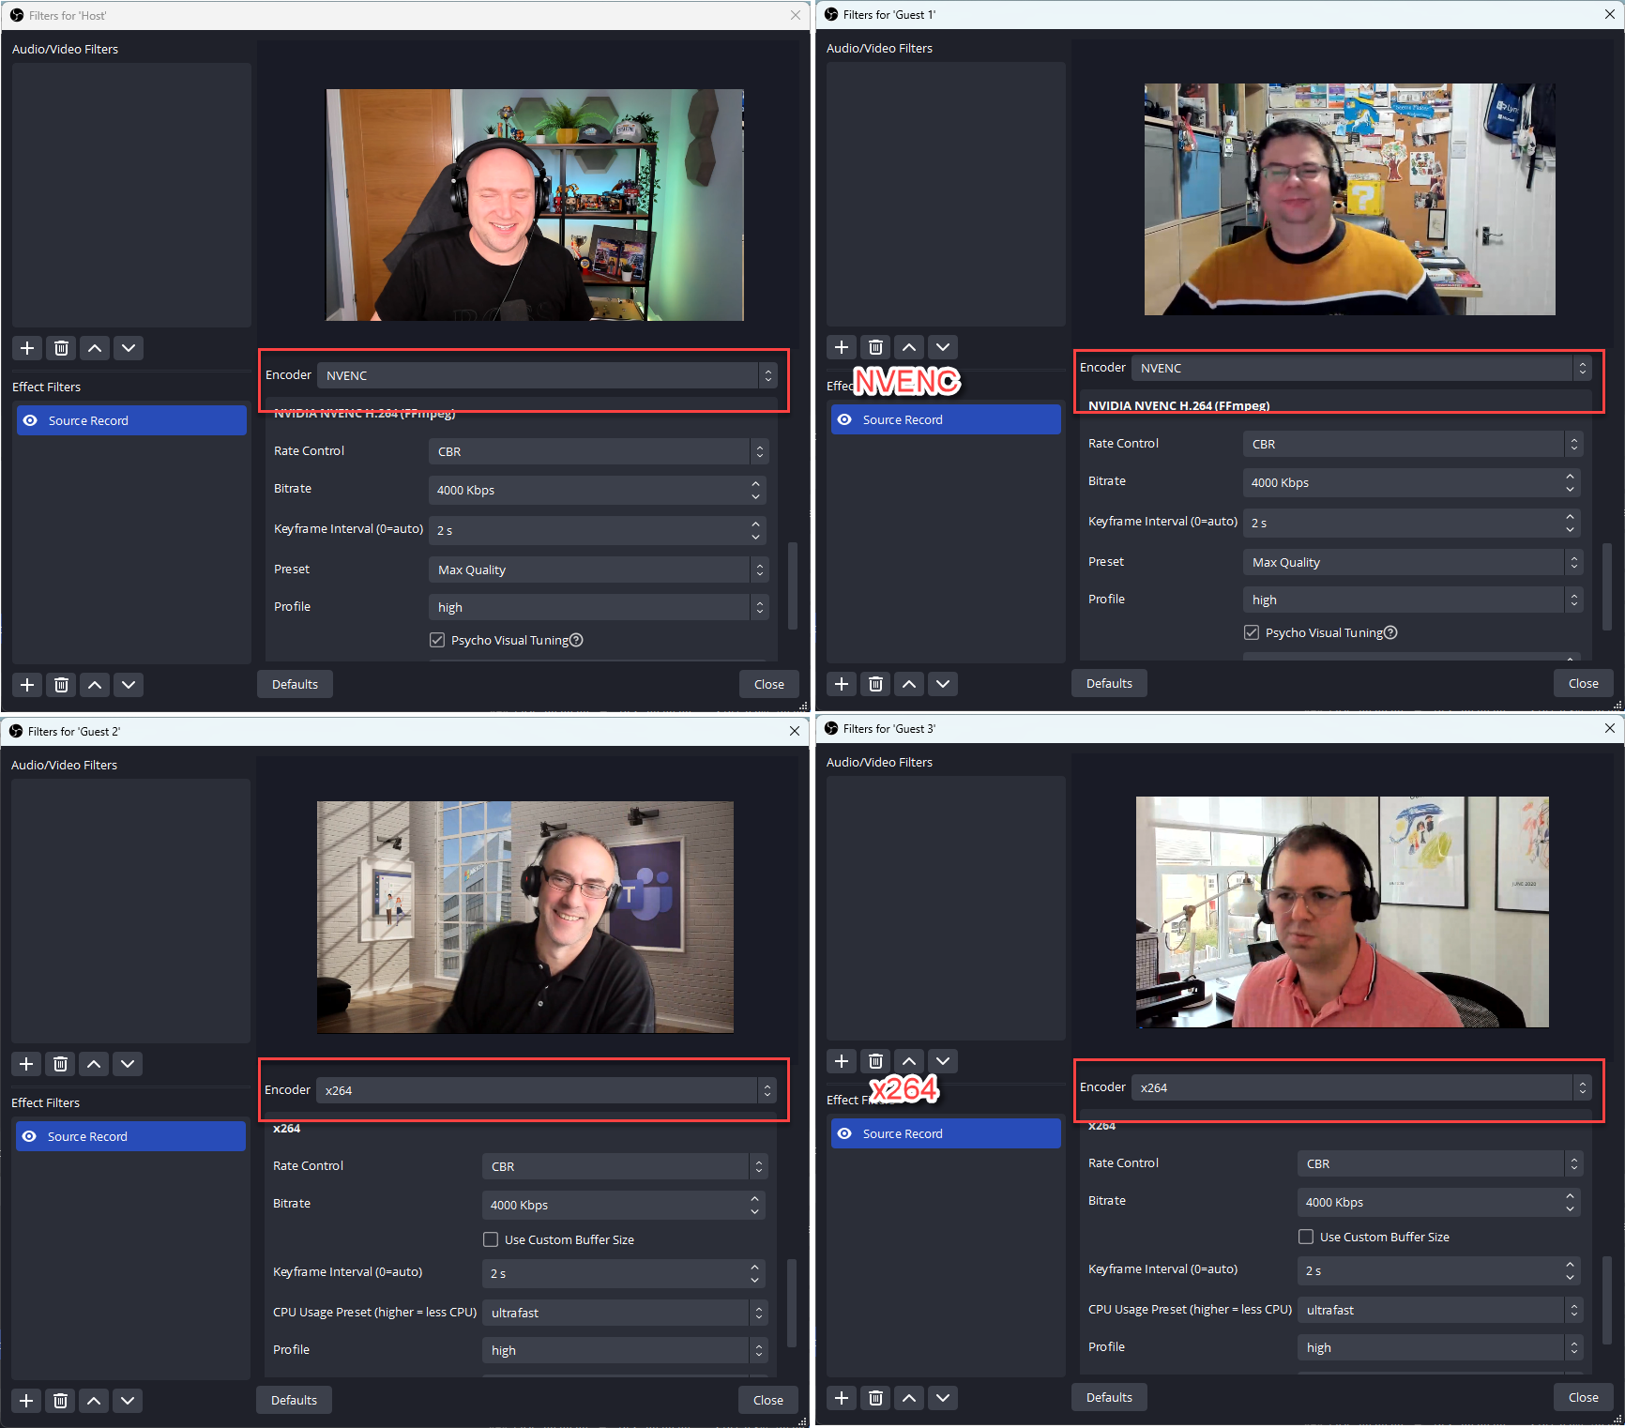Move the effect filter down in 'Guest 3'

pyautogui.click(x=943, y=1398)
